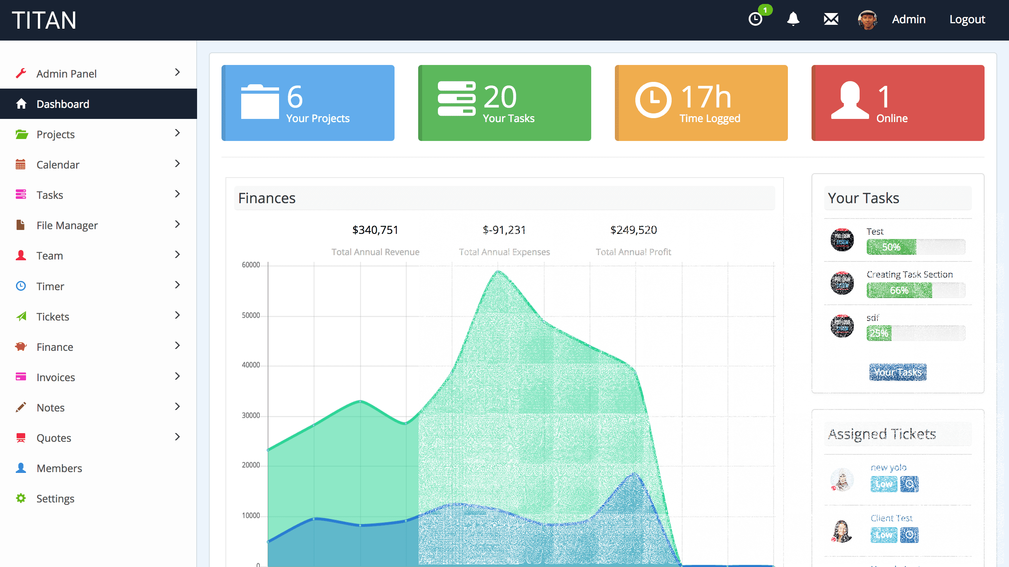Click the Settings gear icon in sidebar

click(x=21, y=498)
